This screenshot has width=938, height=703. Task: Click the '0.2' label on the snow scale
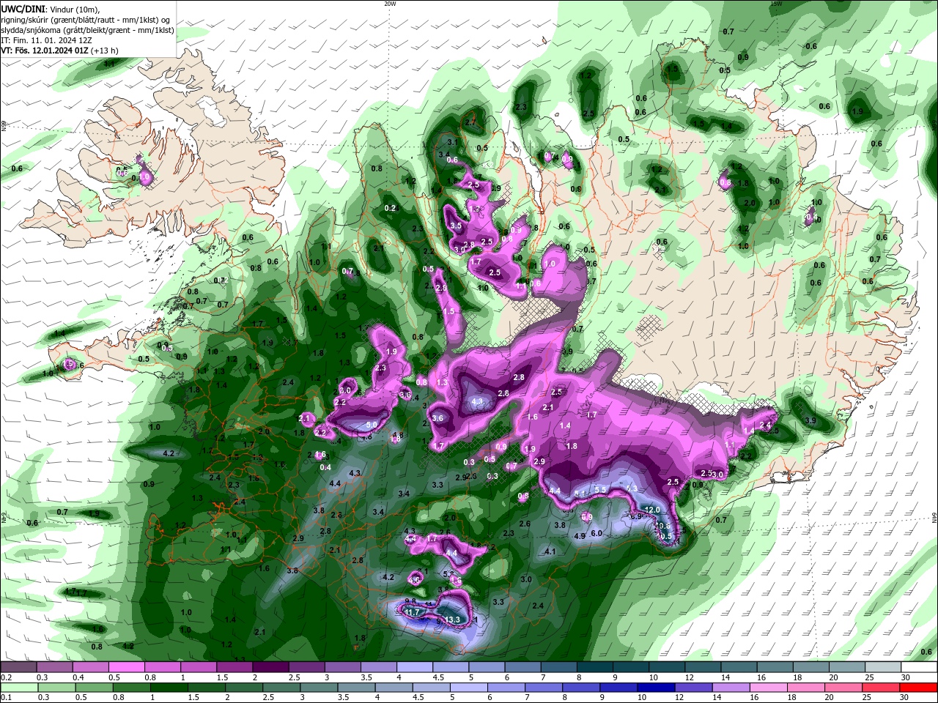6,677
